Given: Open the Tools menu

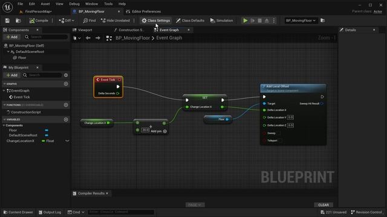Looking at the screenshot, I should (x=108, y=4).
